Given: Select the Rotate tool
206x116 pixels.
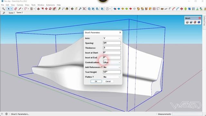Looking at the screenshot, I should pos(50,9).
